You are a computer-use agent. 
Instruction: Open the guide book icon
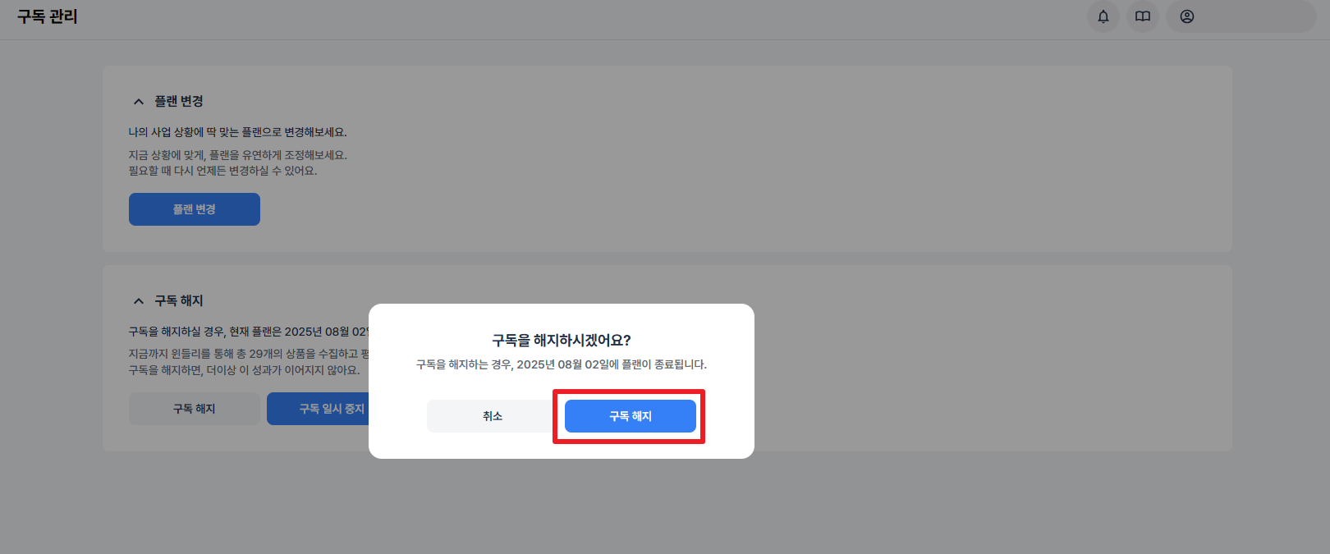tap(1143, 16)
